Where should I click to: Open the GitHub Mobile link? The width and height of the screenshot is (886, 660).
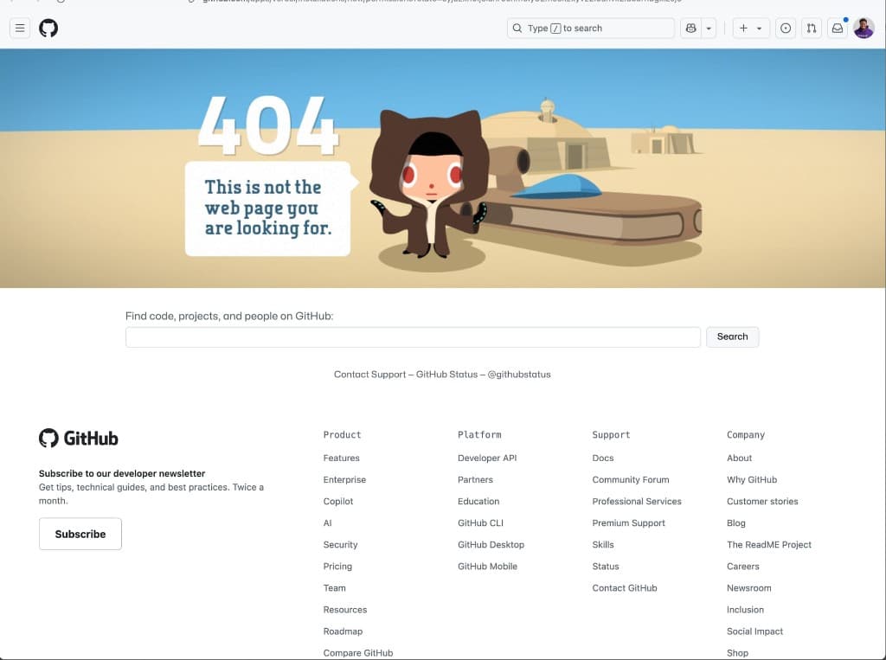tap(488, 567)
